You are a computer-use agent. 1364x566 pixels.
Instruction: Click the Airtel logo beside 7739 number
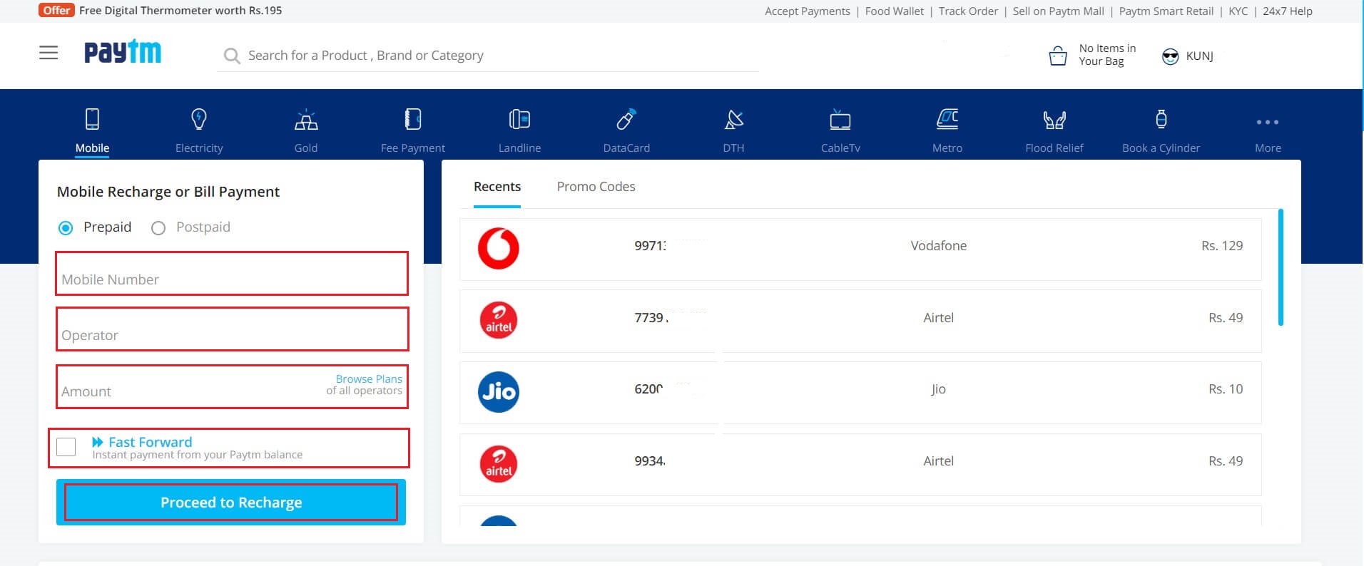click(499, 320)
